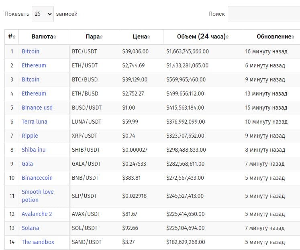Click the $1,663,745,666.00 volume value
300x250 pixels.
(x=188, y=52)
